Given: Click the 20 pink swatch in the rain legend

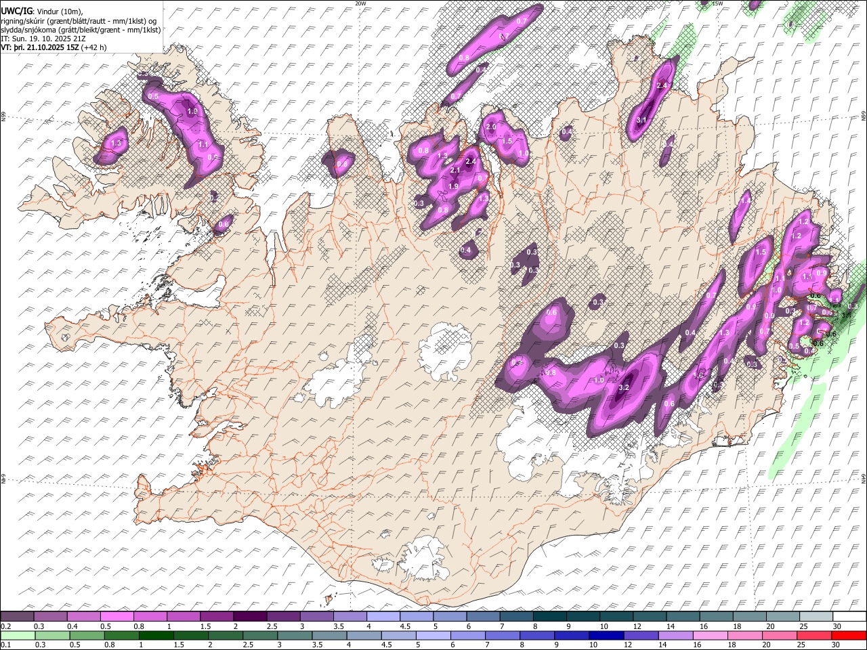Looking at the screenshot, I should point(779,635).
